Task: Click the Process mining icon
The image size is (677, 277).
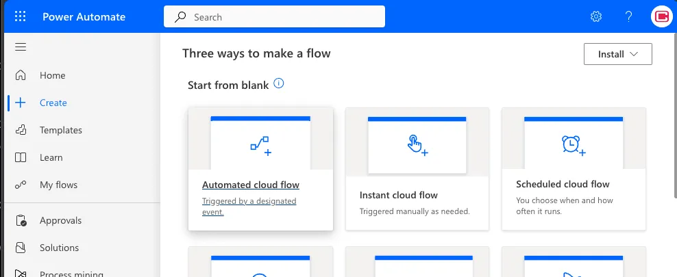Action: point(21,273)
